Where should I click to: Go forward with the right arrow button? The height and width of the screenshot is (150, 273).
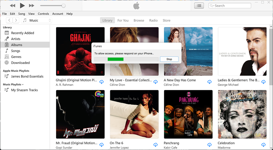point(16,20)
